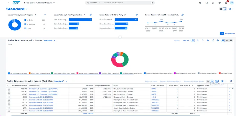The height and width of the screenshot is (116, 236).
Task: Switch to chart-only view
Action: tap(227, 41)
